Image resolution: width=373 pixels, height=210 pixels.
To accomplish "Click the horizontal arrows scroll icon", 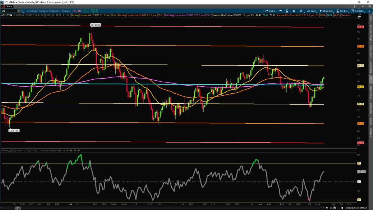I will click(x=327, y=208).
